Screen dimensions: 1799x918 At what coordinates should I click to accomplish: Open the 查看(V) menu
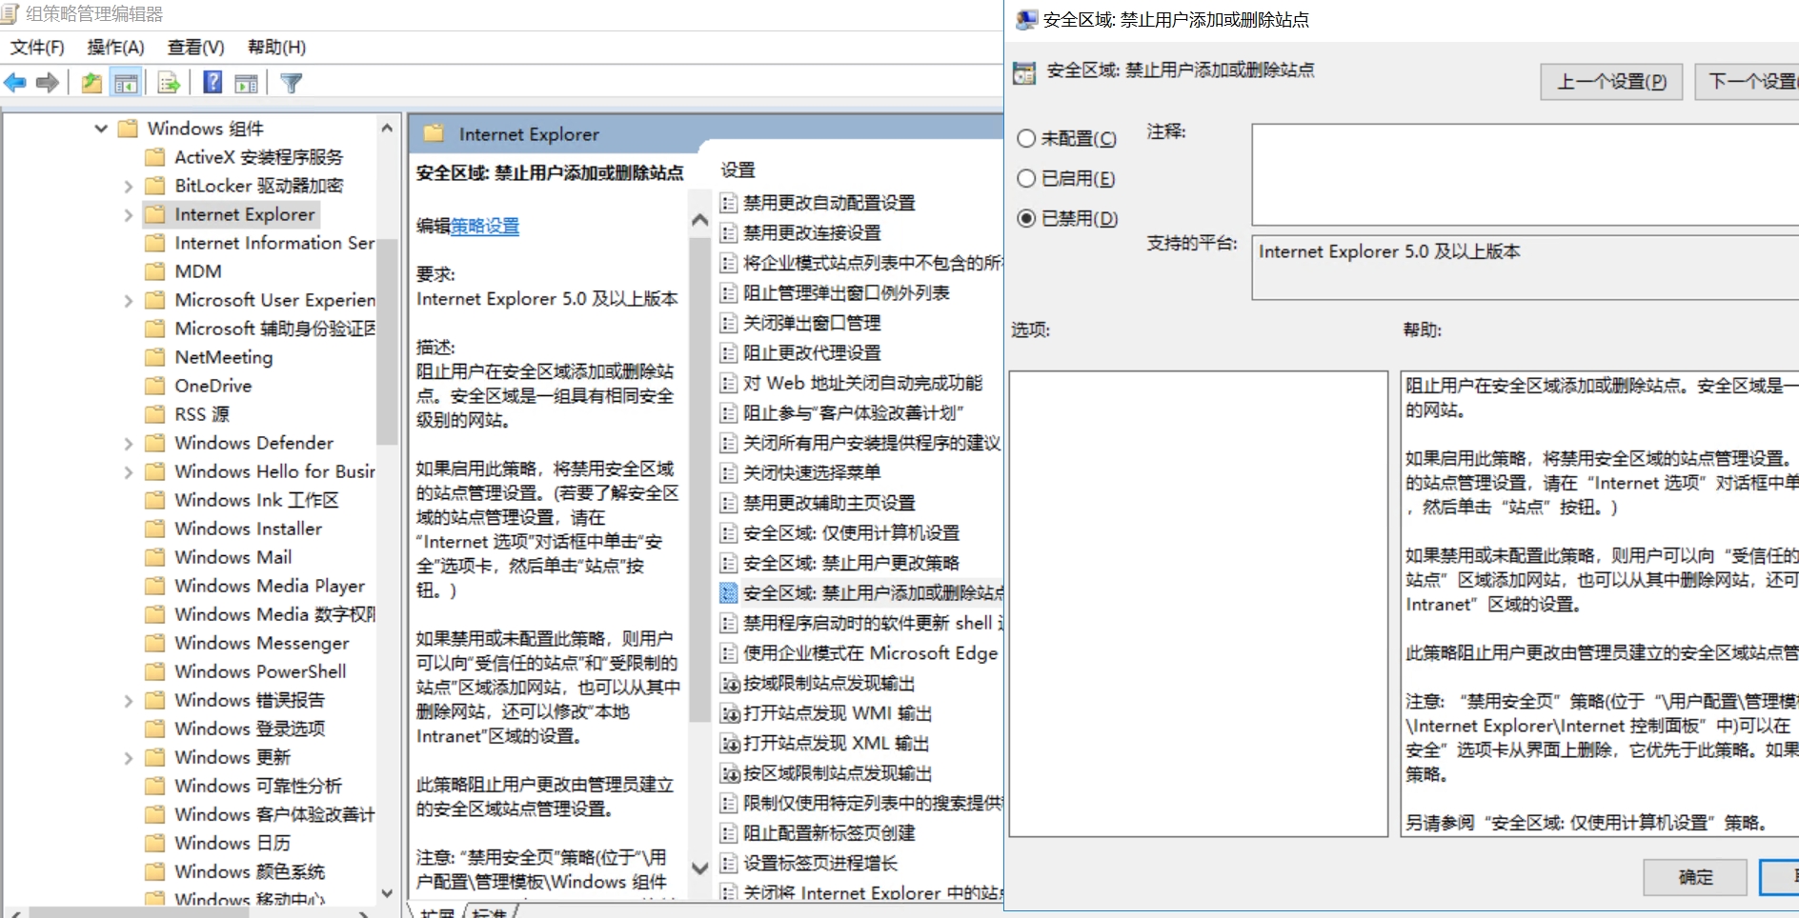click(195, 48)
